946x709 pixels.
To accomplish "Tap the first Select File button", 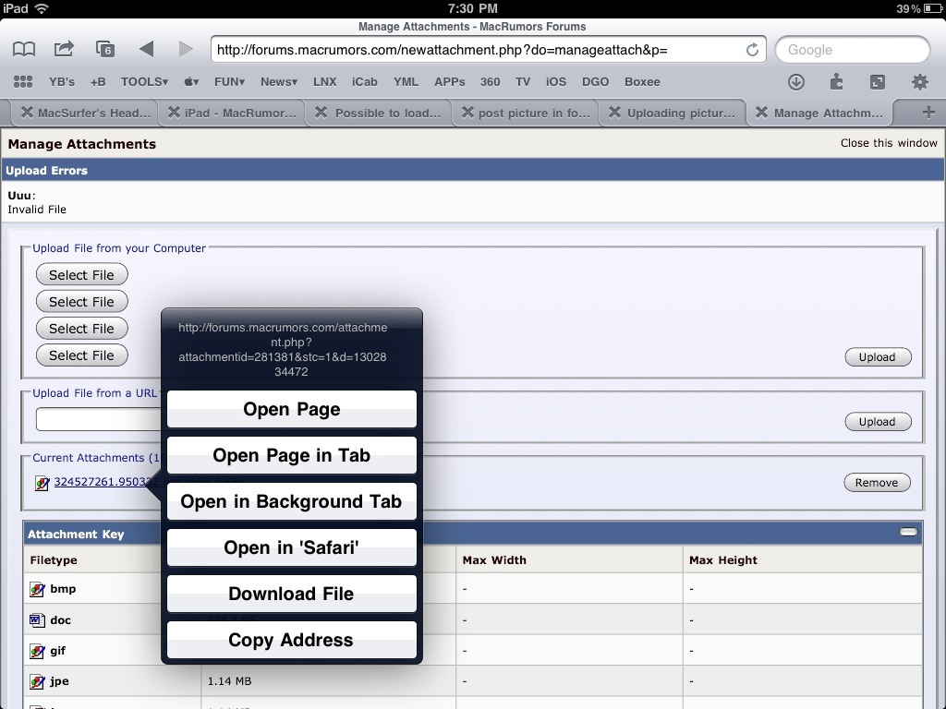I will (81, 275).
